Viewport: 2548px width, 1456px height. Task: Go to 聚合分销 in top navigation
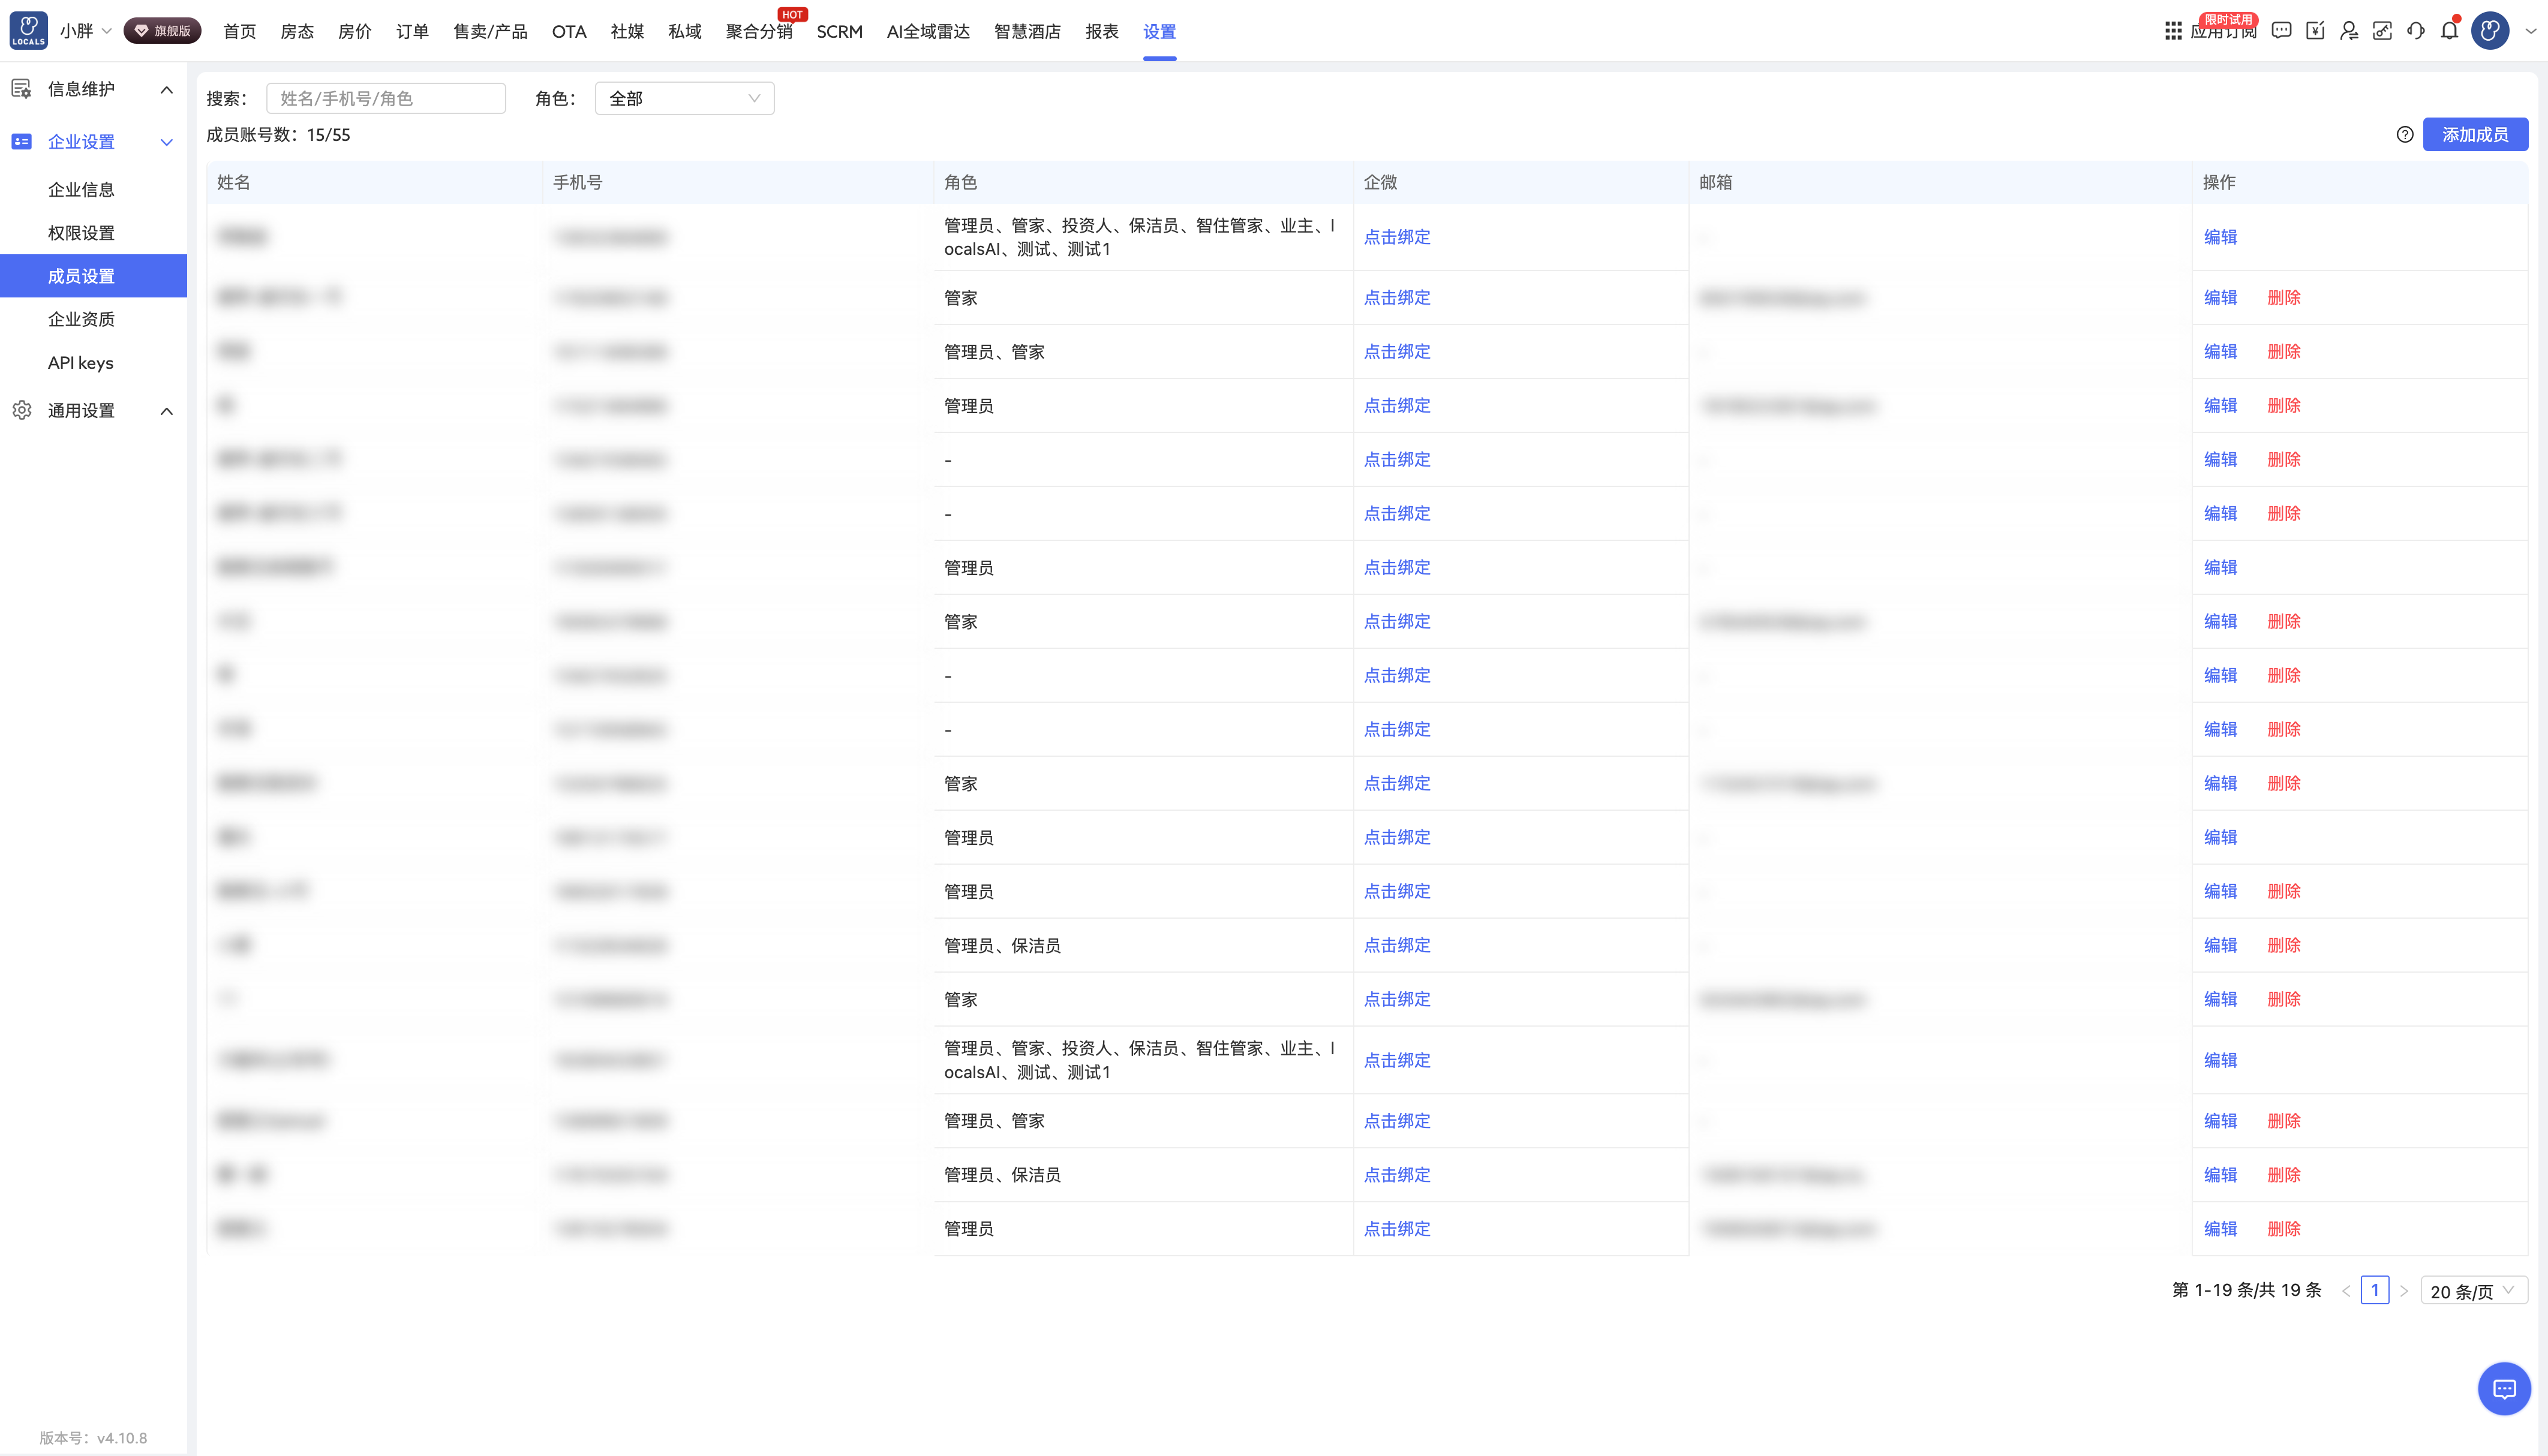pyautogui.click(x=759, y=31)
